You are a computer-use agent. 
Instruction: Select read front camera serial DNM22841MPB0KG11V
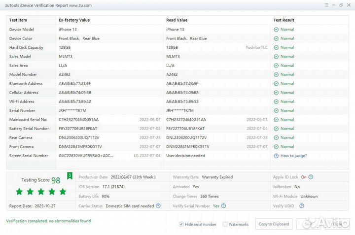(x=188, y=146)
